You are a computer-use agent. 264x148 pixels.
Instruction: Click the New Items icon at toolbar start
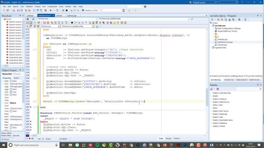click(x=4, y=10)
